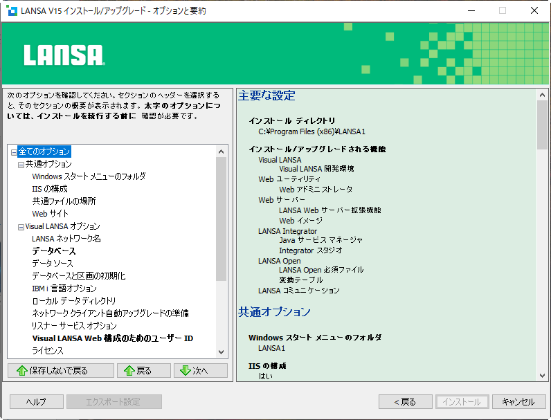Click the options tree scrollbar thumb

coord(221,219)
